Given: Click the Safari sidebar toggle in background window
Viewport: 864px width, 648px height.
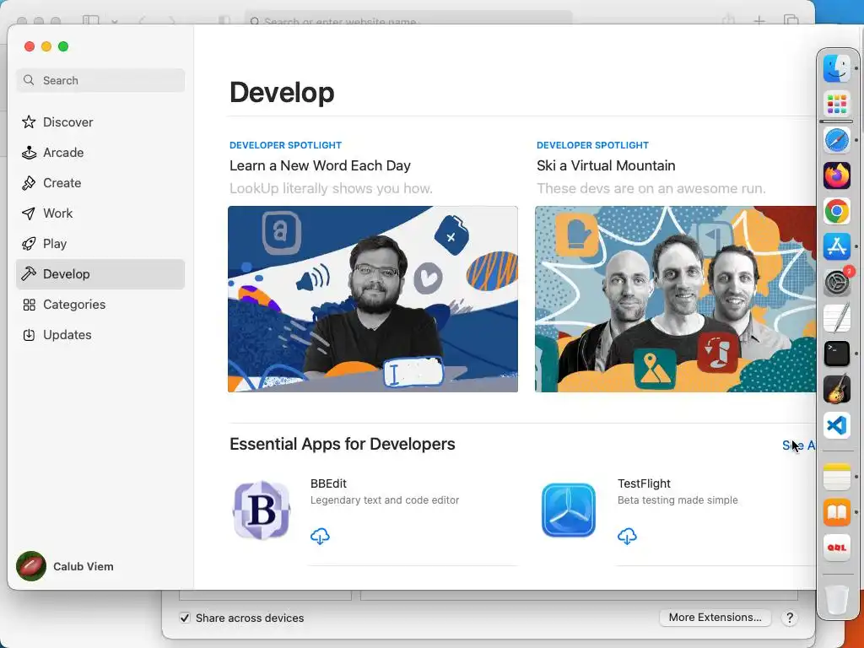Looking at the screenshot, I should 91,21.
